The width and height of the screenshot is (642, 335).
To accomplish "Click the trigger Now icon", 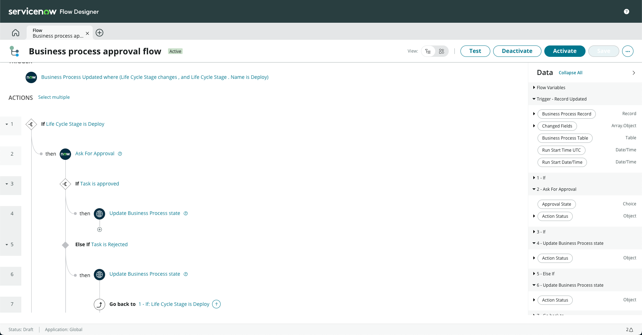I will click(31, 77).
